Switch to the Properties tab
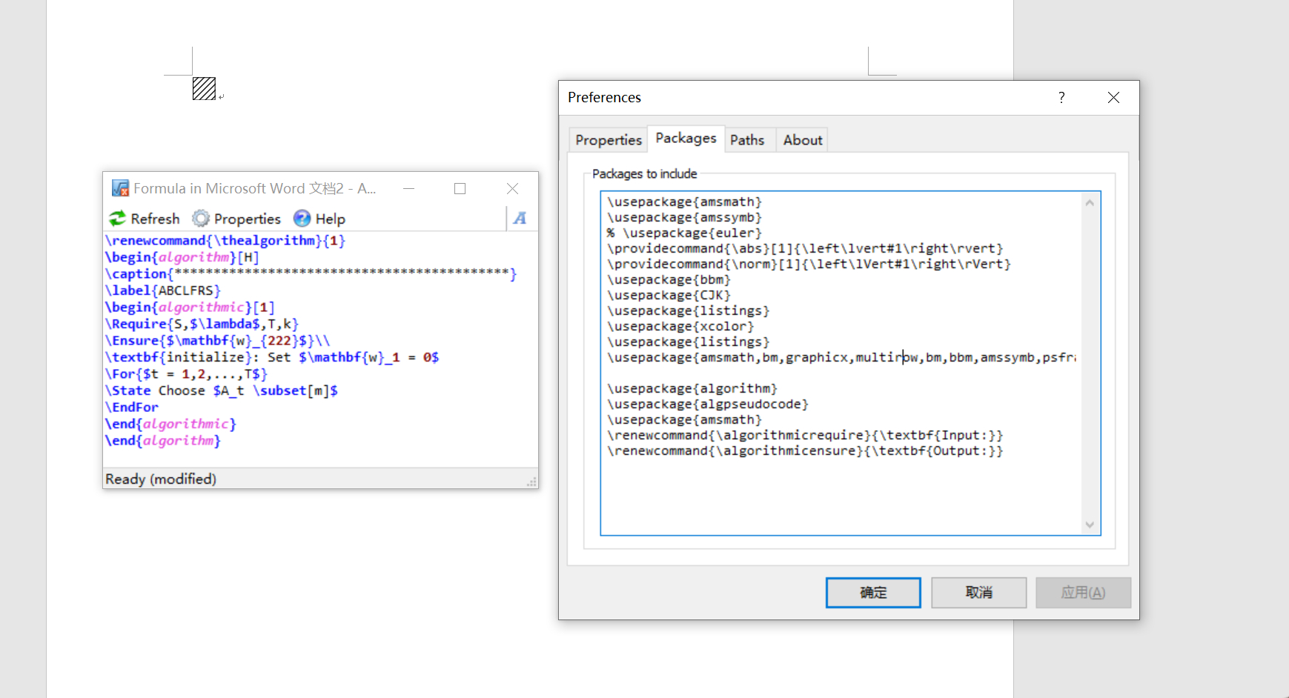1289x698 pixels. coord(609,140)
